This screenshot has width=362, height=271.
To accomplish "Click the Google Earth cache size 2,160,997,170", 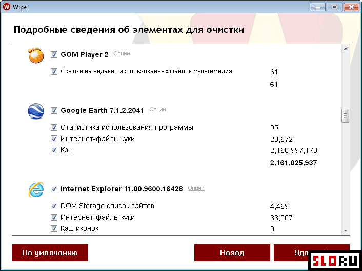I will click(x=294, y=150).
